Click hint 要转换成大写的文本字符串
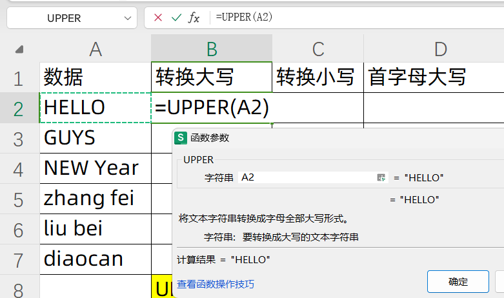The width and height of the screenshot is (504, 298). (x=301, y=237)
